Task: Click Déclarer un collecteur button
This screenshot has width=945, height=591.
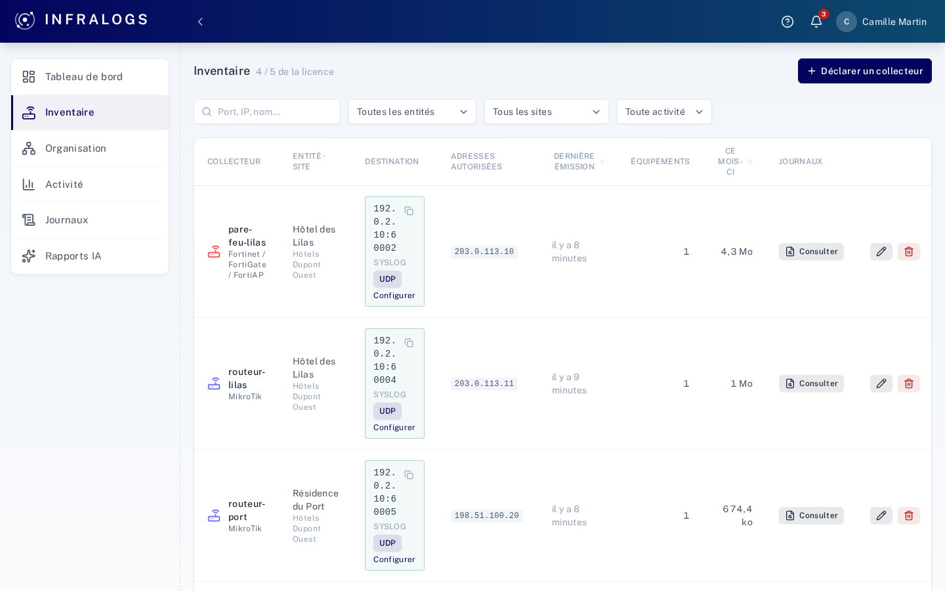Action: (865, 71)
